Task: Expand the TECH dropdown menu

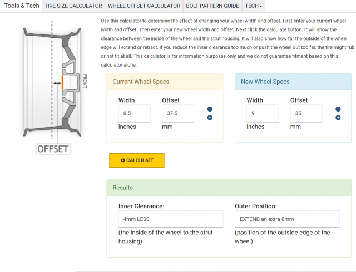Action: pos(253,6)
